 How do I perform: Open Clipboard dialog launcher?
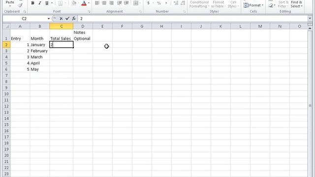point(25,12)
